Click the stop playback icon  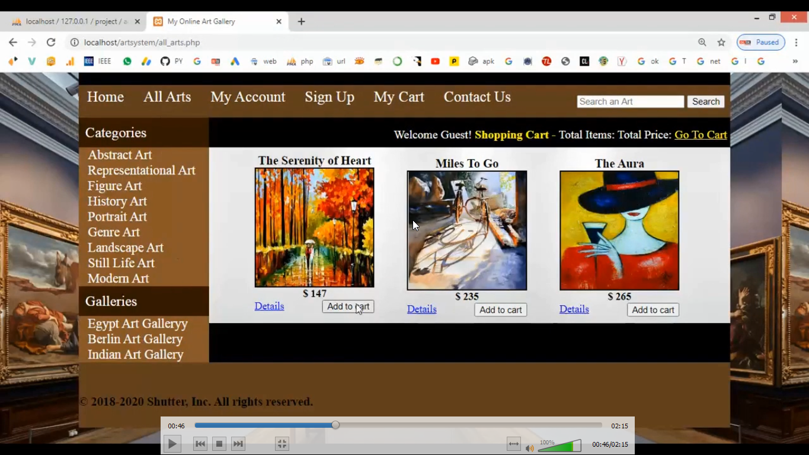[x=219, y=444]
